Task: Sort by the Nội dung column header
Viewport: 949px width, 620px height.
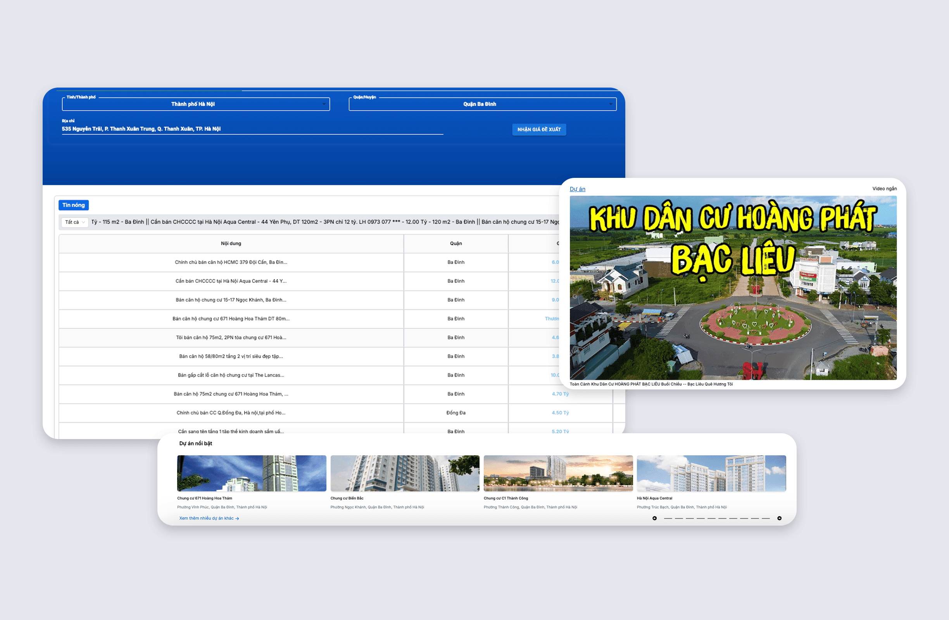Action: tap(231, 243)
